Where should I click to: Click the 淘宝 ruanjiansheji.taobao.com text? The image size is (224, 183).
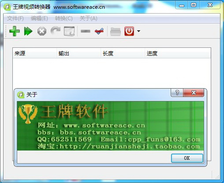(x=119, y=146)
